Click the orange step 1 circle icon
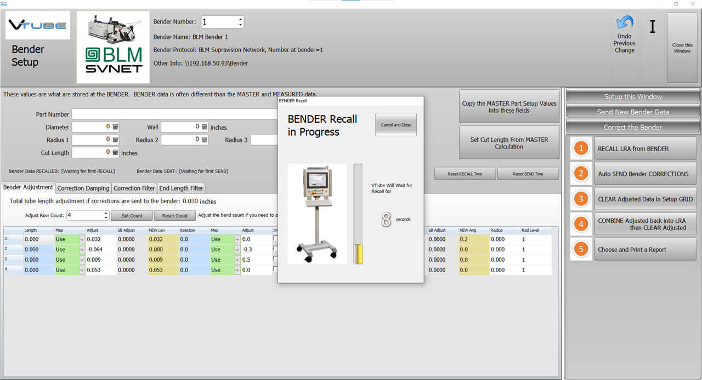Viewport: 702px width, 380px height. [x=581, y=148]
